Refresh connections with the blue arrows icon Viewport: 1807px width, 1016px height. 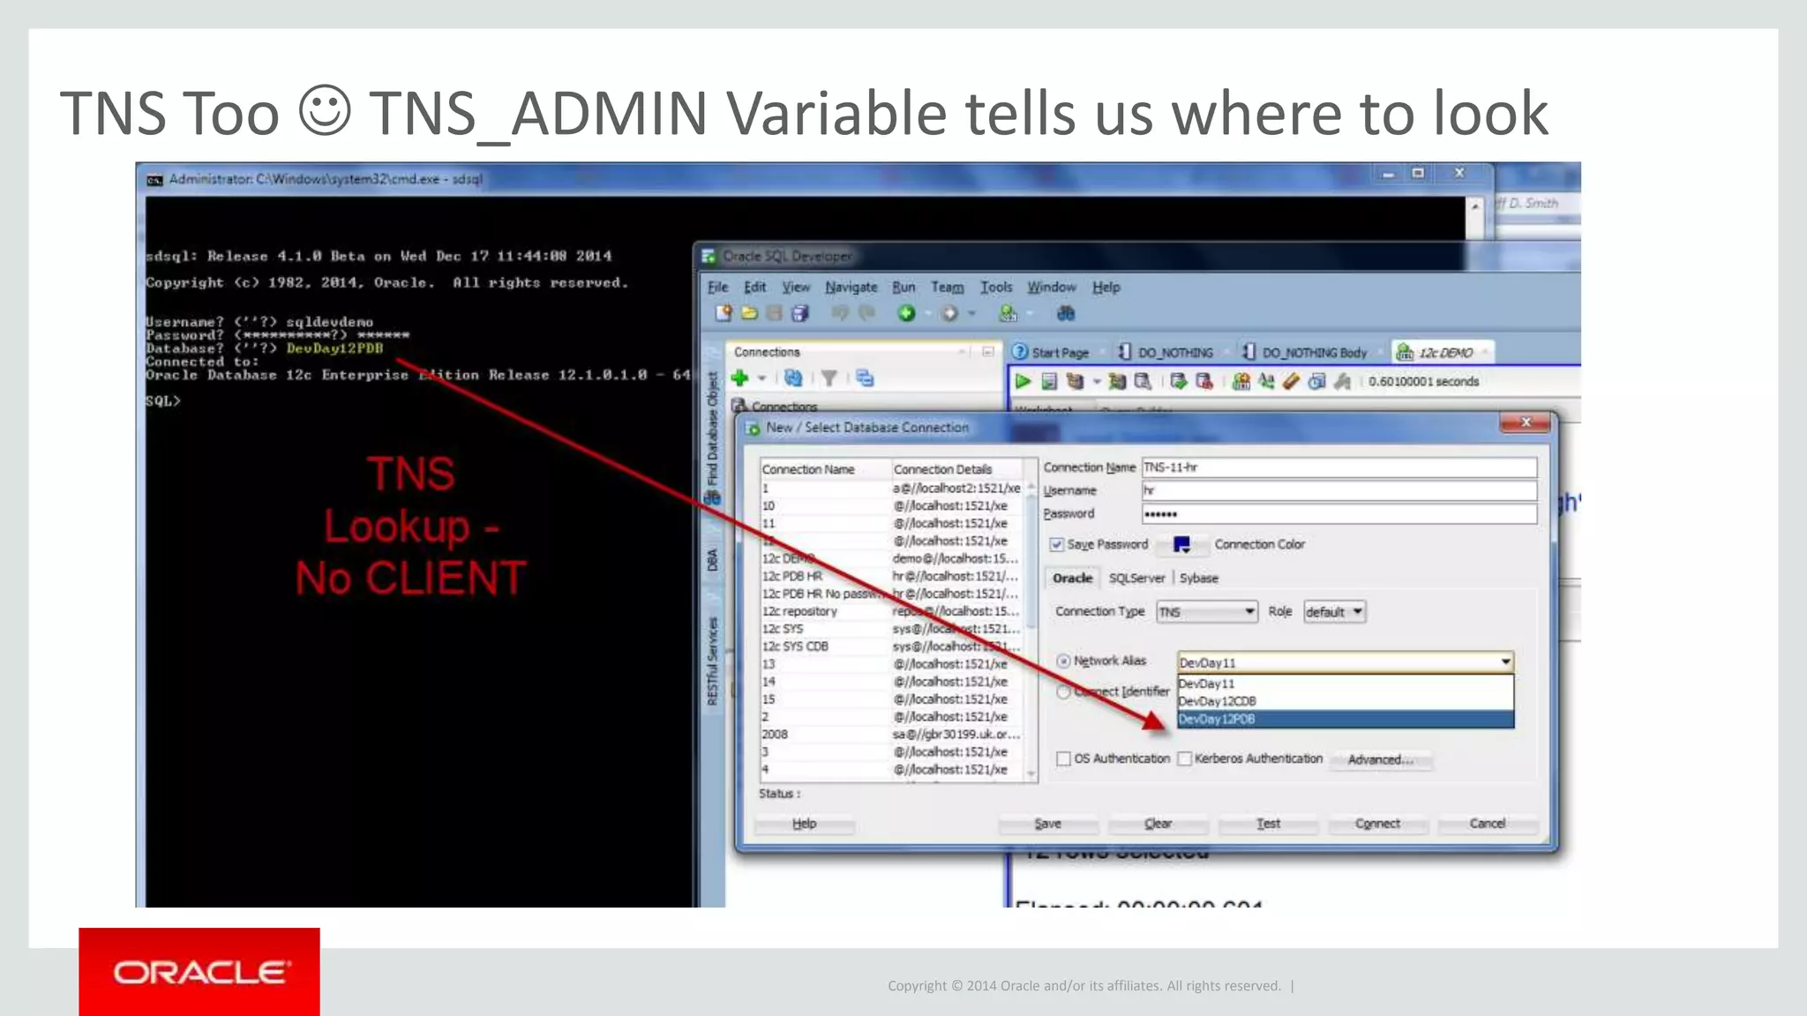coord(793,378)
